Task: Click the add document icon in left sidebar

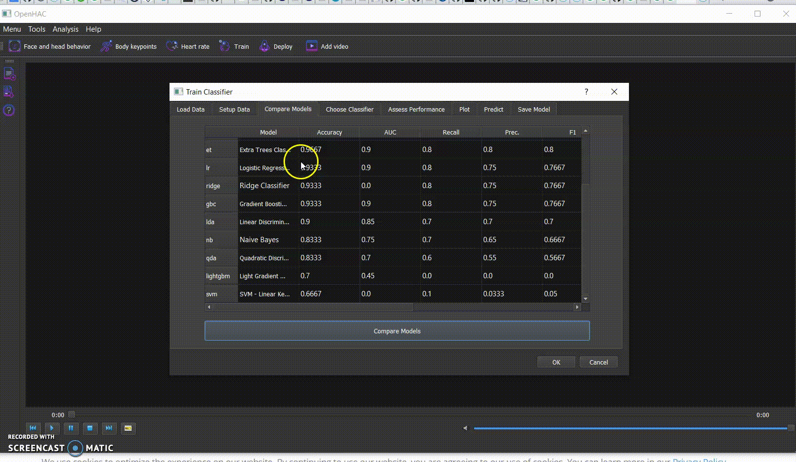Action: [9, 74]
